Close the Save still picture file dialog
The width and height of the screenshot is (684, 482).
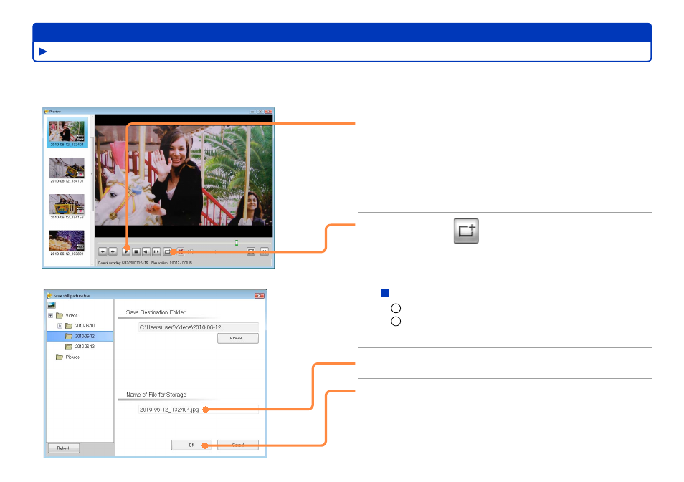point(259,296)
